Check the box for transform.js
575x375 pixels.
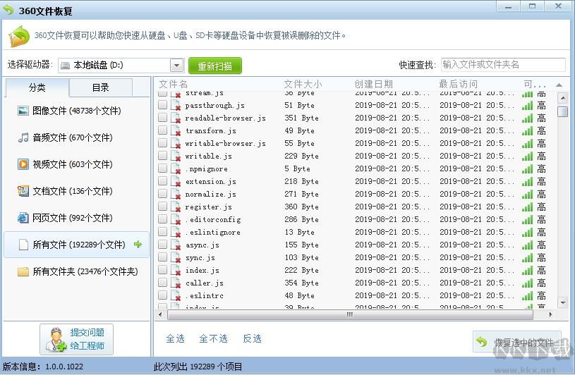point(162,130)
